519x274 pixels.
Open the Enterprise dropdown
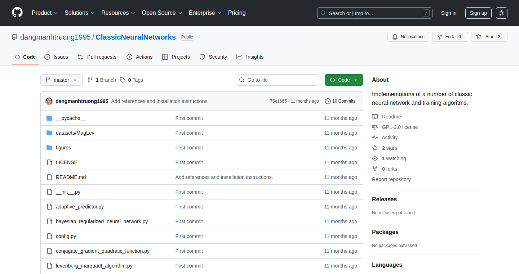point(205,13)
